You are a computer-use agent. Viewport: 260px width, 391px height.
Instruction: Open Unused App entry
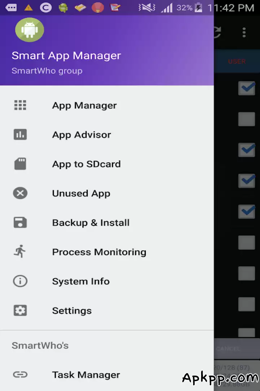(107, 193)
